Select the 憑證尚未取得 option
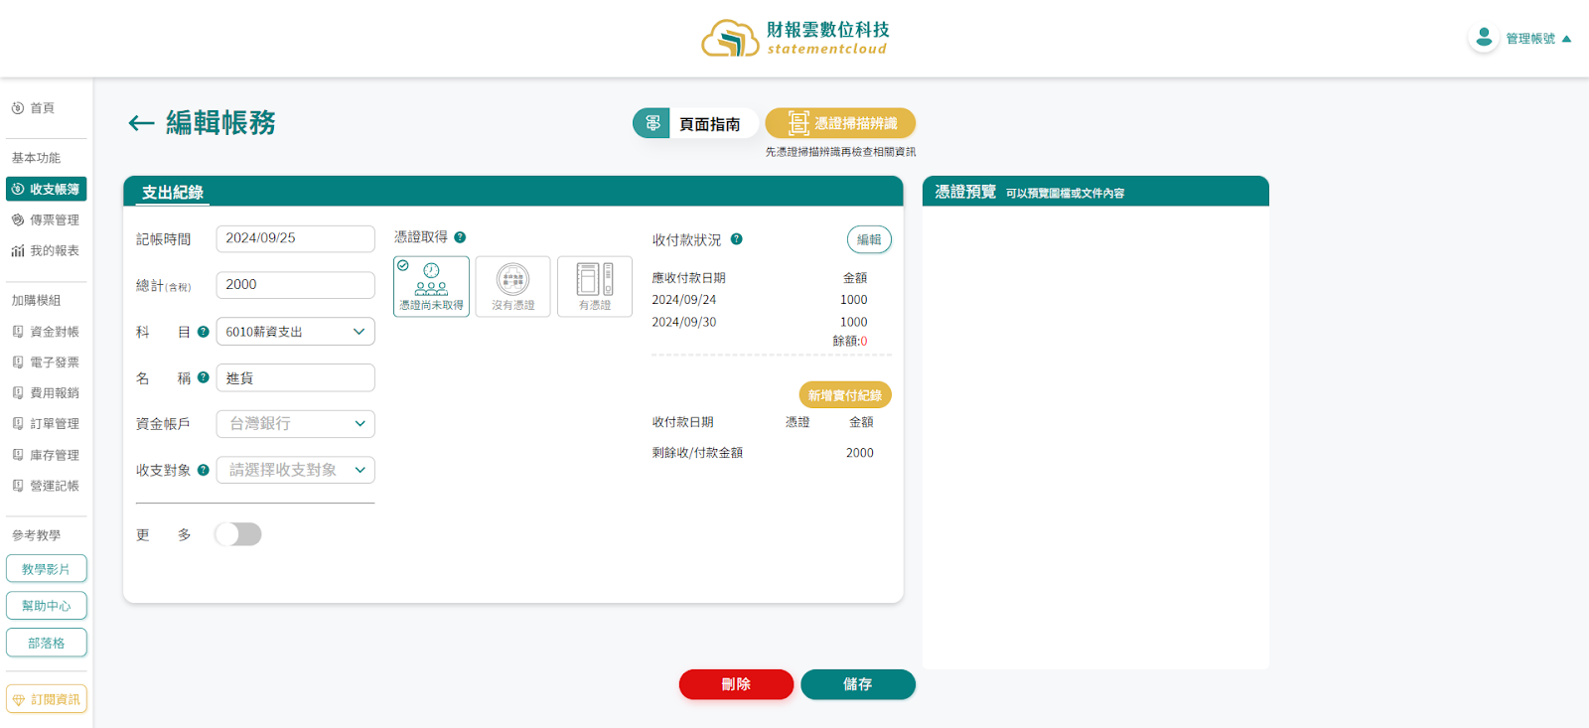 pyautogui.click(x=431, y=286)
